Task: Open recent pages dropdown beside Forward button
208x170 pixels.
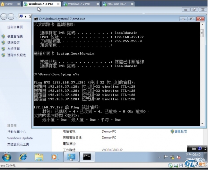Action: (x=16, y=17)
